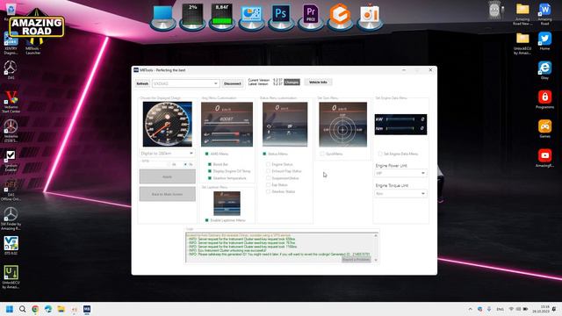Open taskbar Search
This screenshot has width=562, height=316.
22,309
